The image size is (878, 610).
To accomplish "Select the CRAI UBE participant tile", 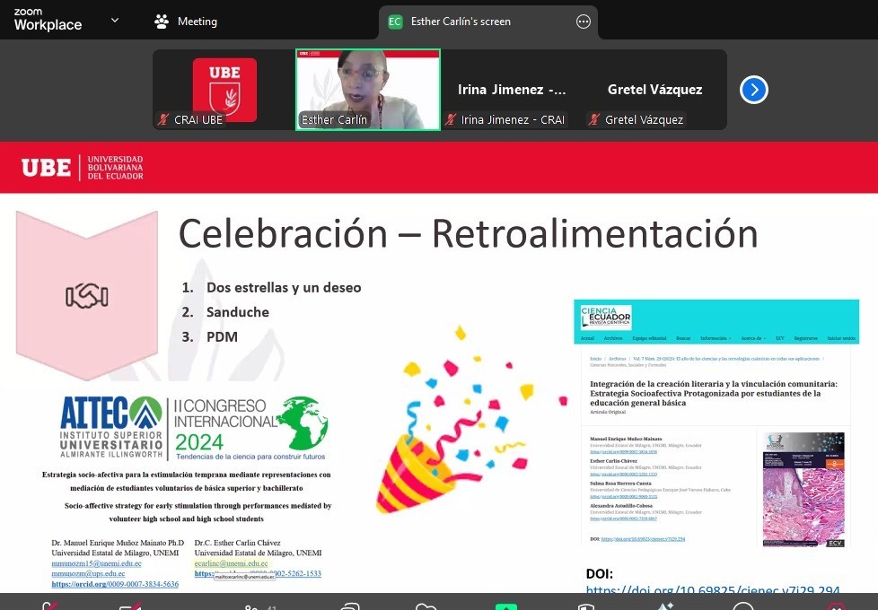I will pos(224,90).
